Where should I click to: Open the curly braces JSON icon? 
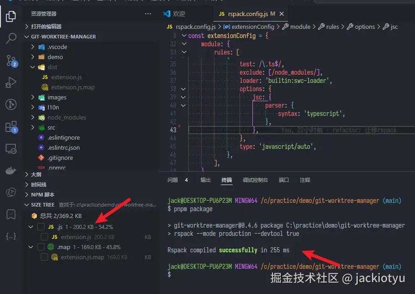[11, 236]
